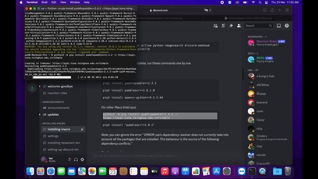Click invite icon on installing-macro channel
Viewport: 318px width, 179px height.
click(x=82, y=129)
